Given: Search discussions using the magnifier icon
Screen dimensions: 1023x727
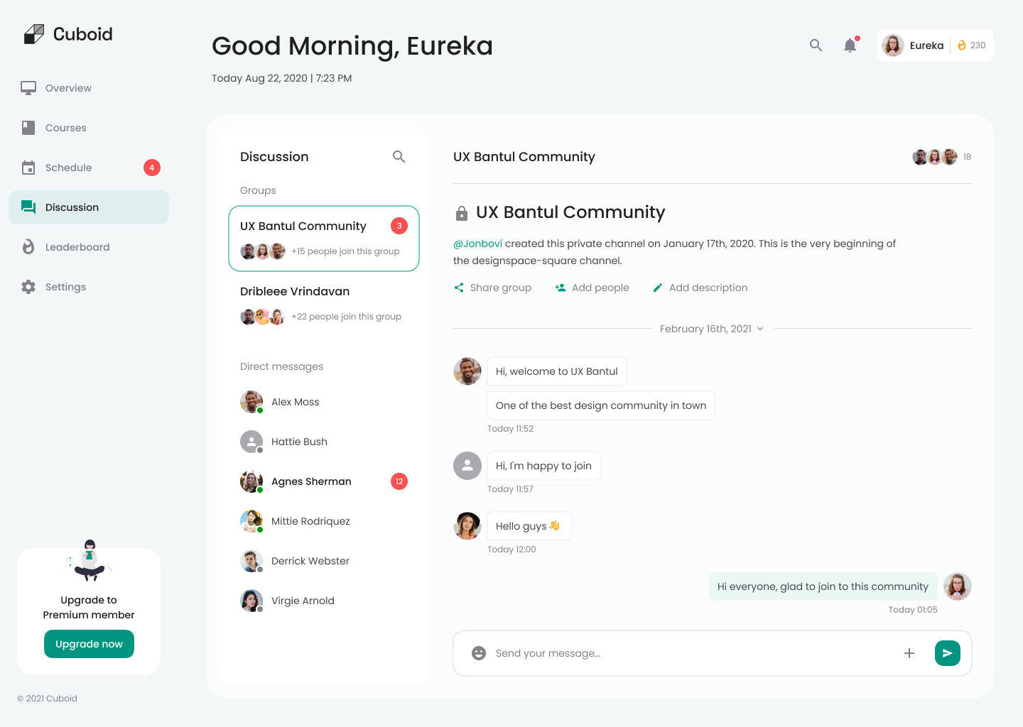Looking at the screenshot, I should 399,157.
